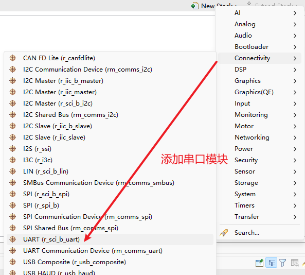Image resolution: width=305 pixels, height=275 pixels.
Task: Click the I2C Master r_iic_b_master icon
Action: (x=13, y=81)
